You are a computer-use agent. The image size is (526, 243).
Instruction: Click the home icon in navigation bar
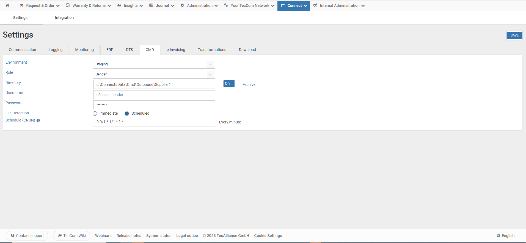coord(7,5)
